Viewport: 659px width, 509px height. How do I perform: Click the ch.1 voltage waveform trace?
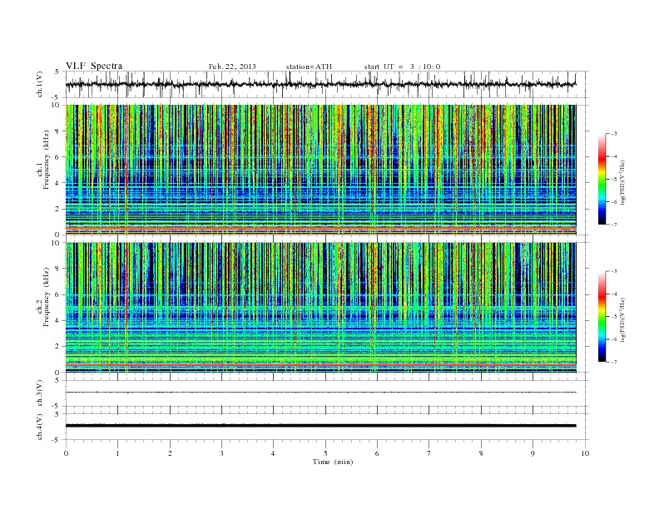pos(320,84)
